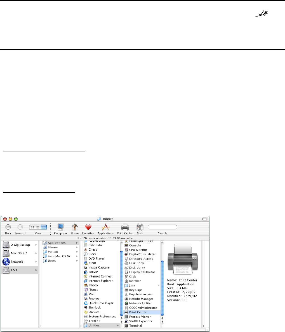This screenshot has height=332, width=285.
Task: Select Clock application
Action: pyautogui.click(x=101, y=254)
